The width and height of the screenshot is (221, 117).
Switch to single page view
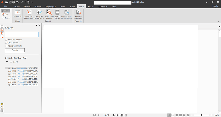pos(169,115)
